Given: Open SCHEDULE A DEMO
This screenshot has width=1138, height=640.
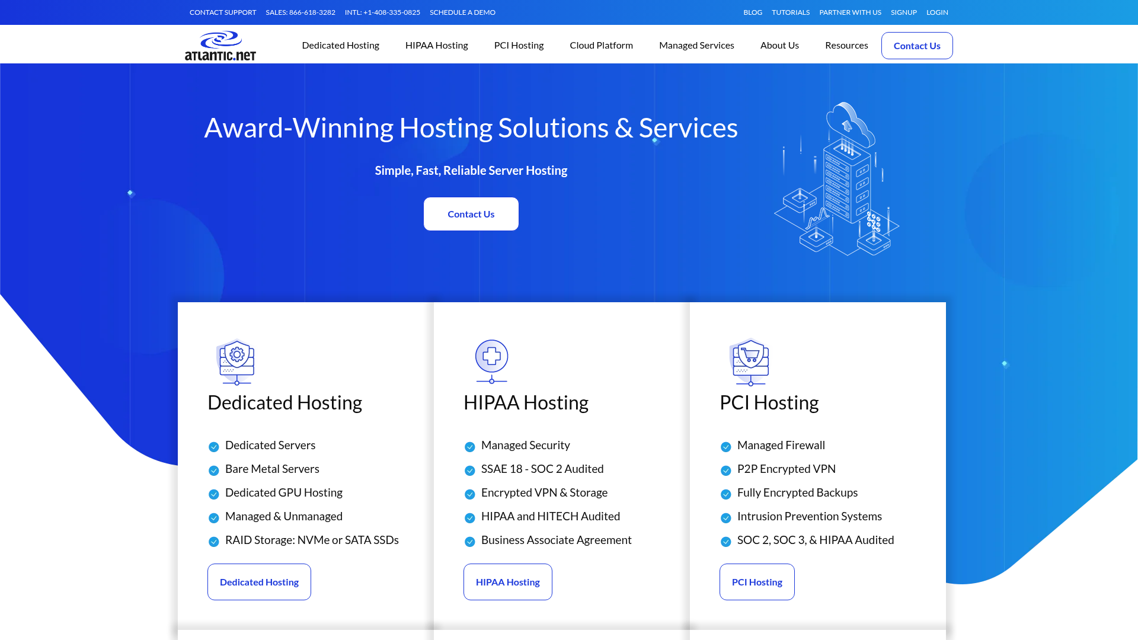Looking at the screenshot, I should (462, 12).
